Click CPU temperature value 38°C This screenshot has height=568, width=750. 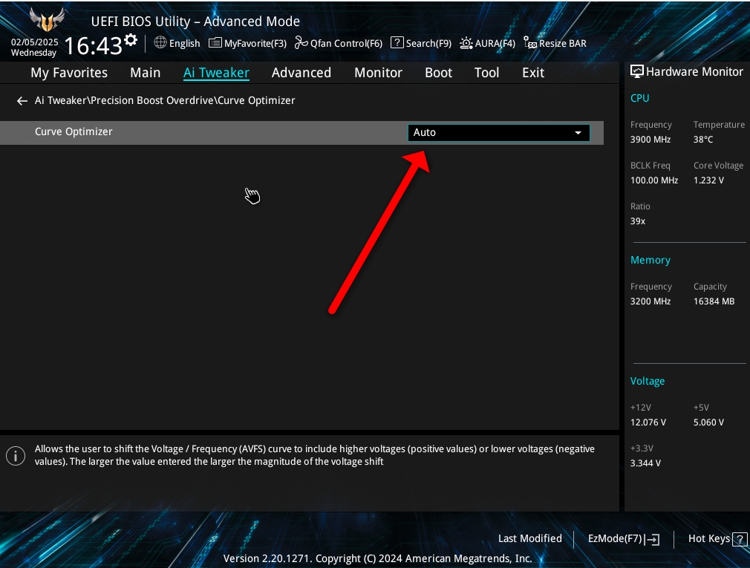click(x=703, y=140)
